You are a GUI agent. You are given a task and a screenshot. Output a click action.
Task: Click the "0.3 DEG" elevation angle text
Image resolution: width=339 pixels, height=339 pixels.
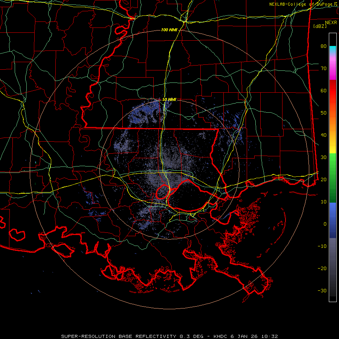[x=191, y=336]
